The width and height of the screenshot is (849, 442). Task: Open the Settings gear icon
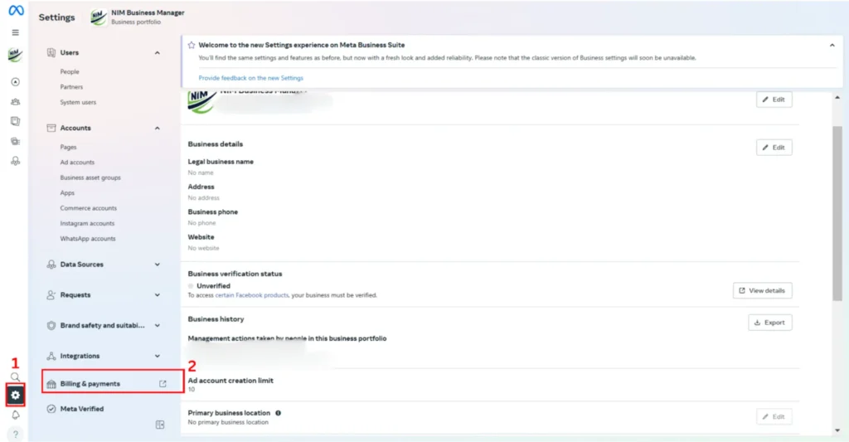click(15, 395)
